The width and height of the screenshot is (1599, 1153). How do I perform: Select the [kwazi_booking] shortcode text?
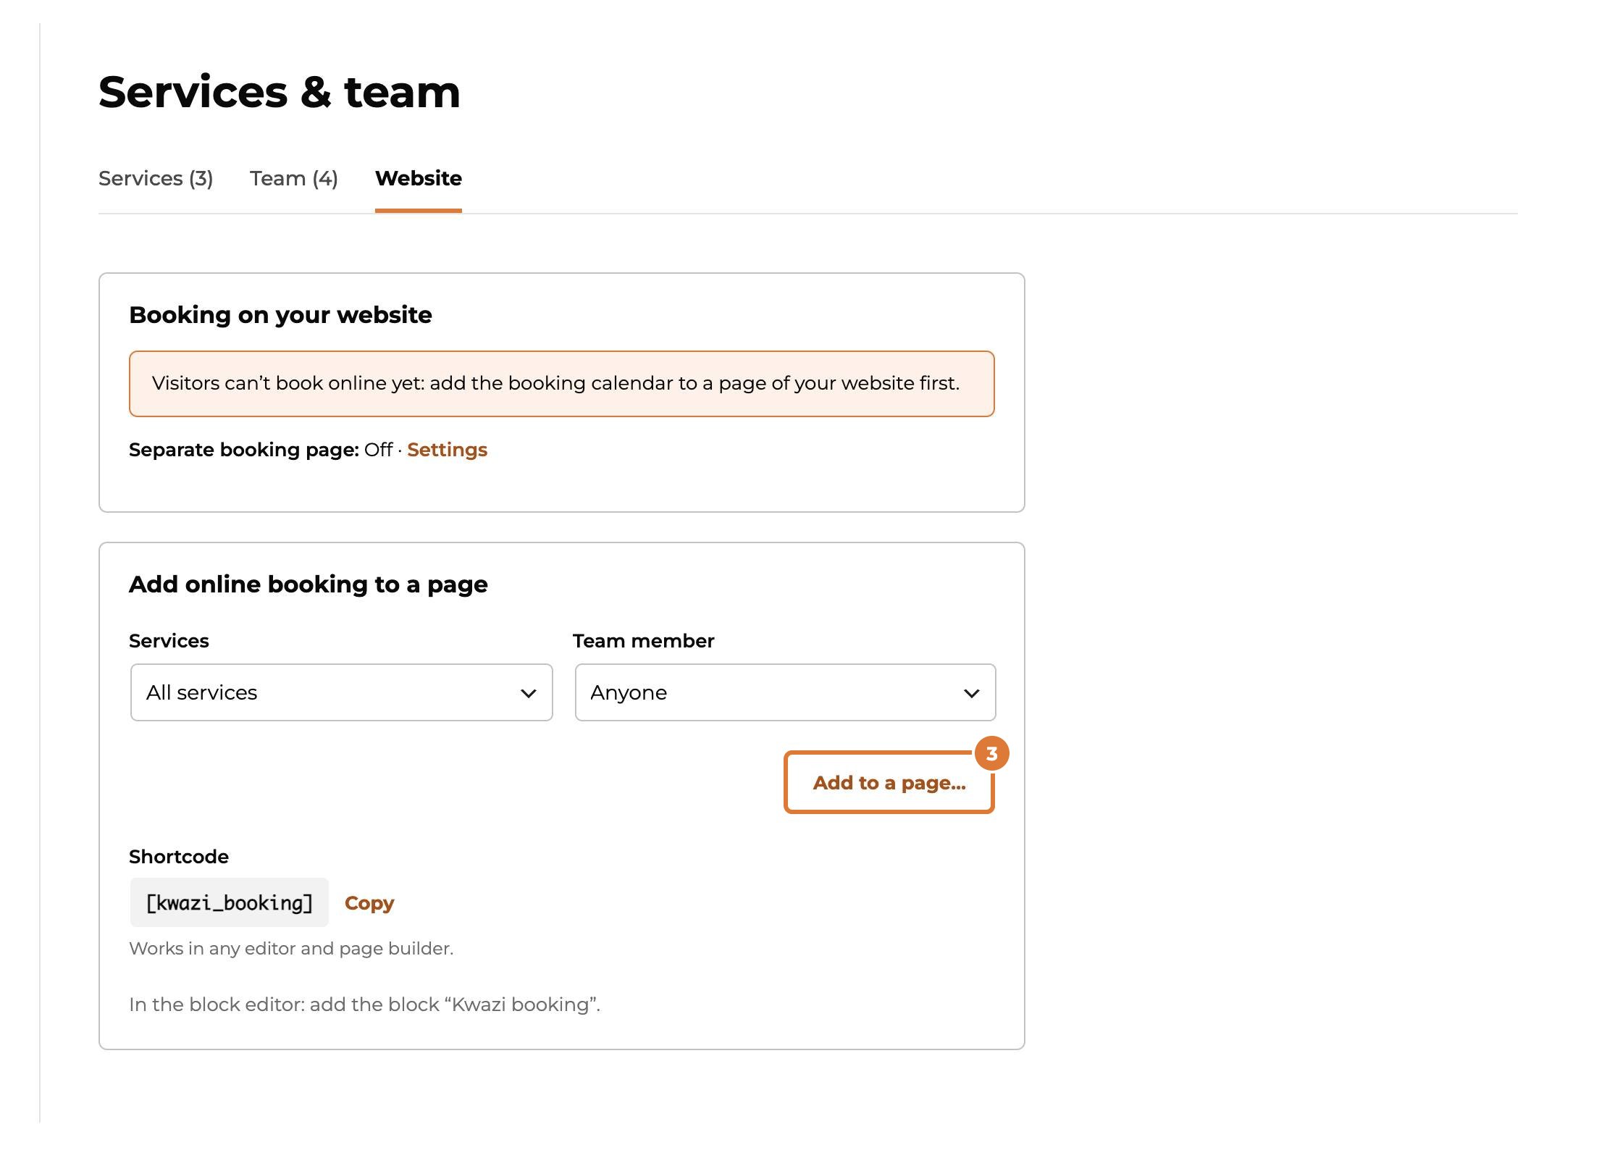(230, 903)
